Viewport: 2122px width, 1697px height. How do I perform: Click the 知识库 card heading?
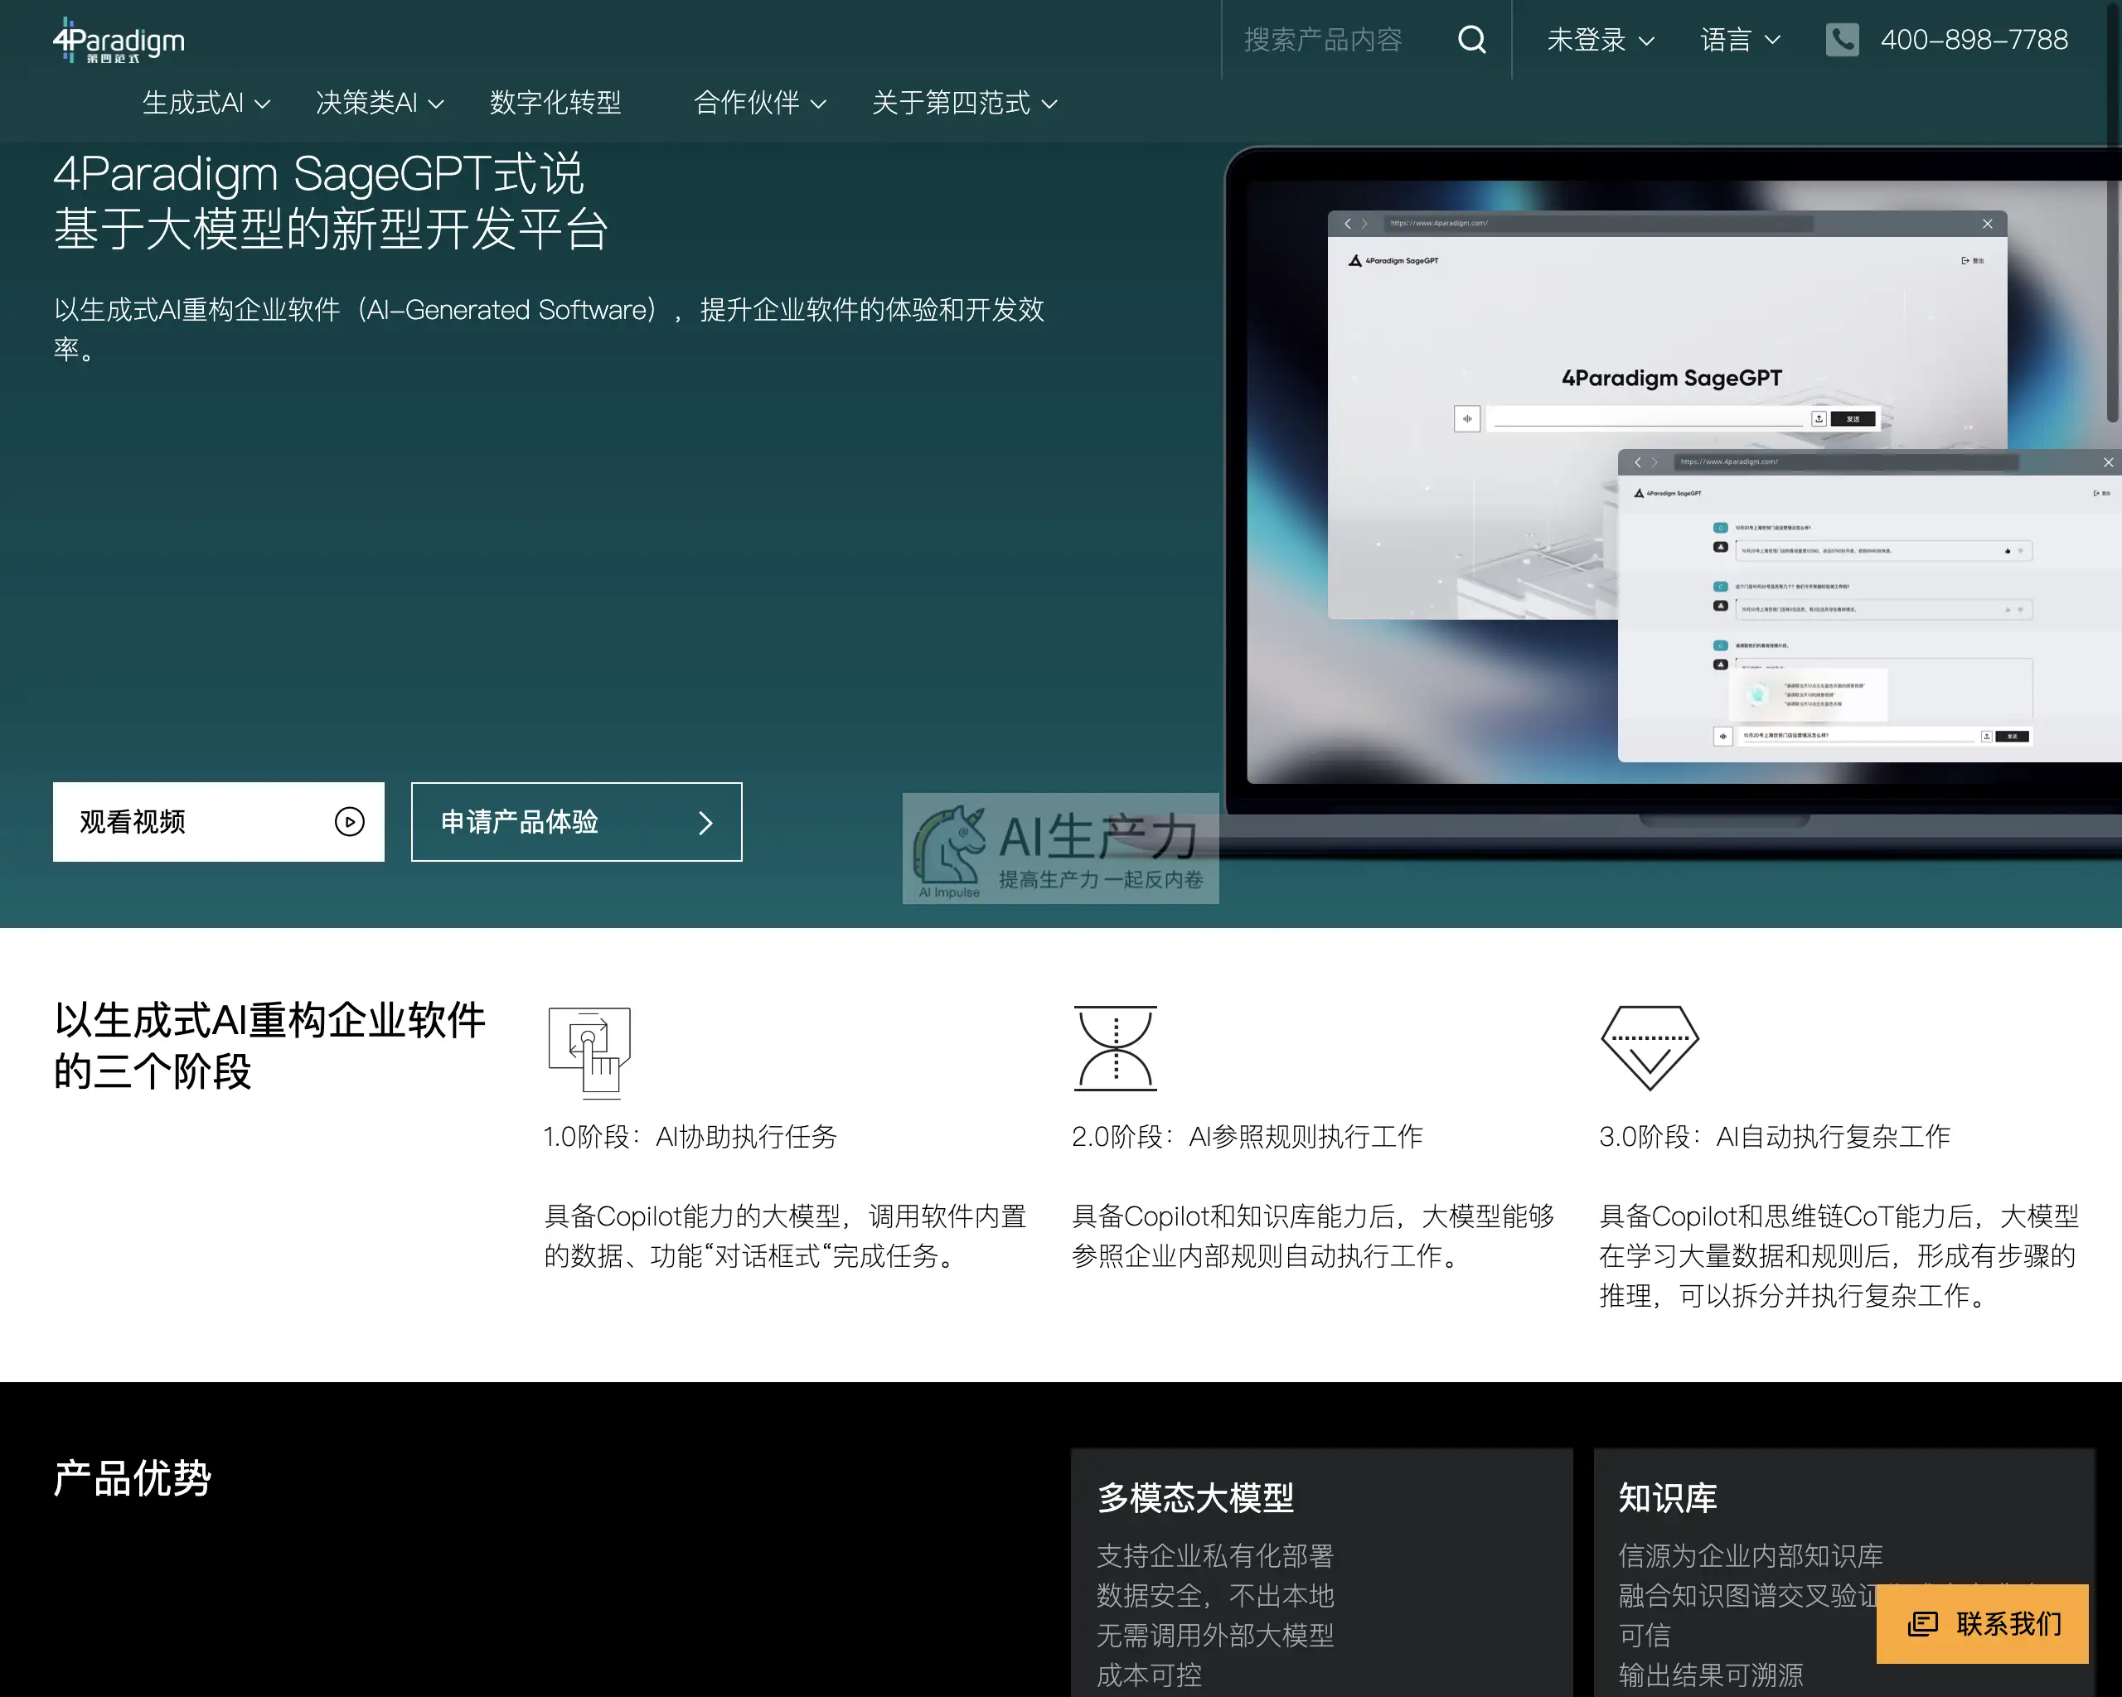(x=1669, y=1497)
